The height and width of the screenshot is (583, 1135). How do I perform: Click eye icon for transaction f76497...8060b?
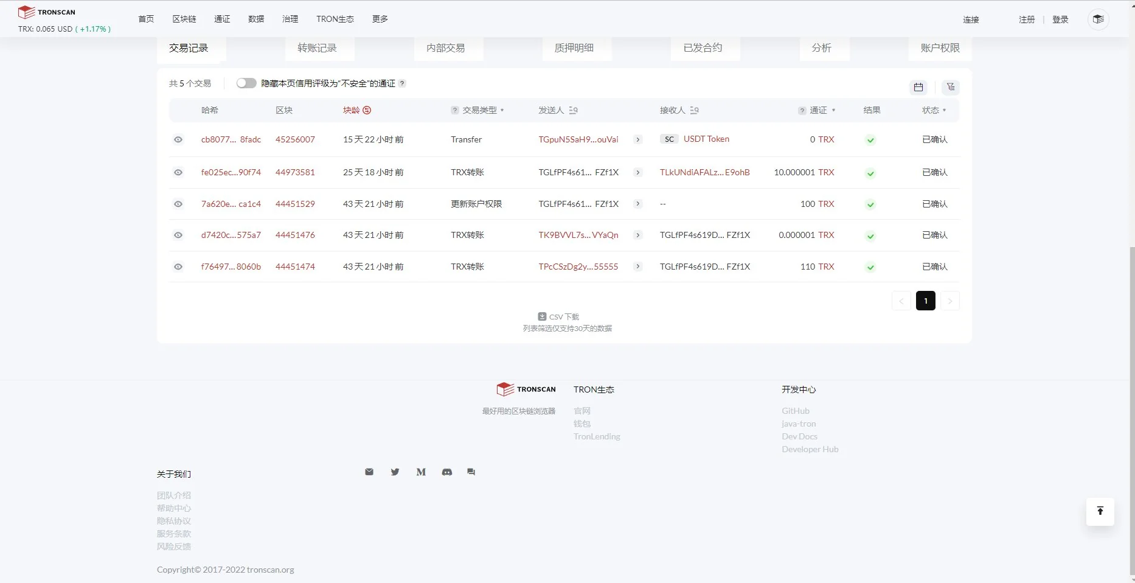(178, 267)
